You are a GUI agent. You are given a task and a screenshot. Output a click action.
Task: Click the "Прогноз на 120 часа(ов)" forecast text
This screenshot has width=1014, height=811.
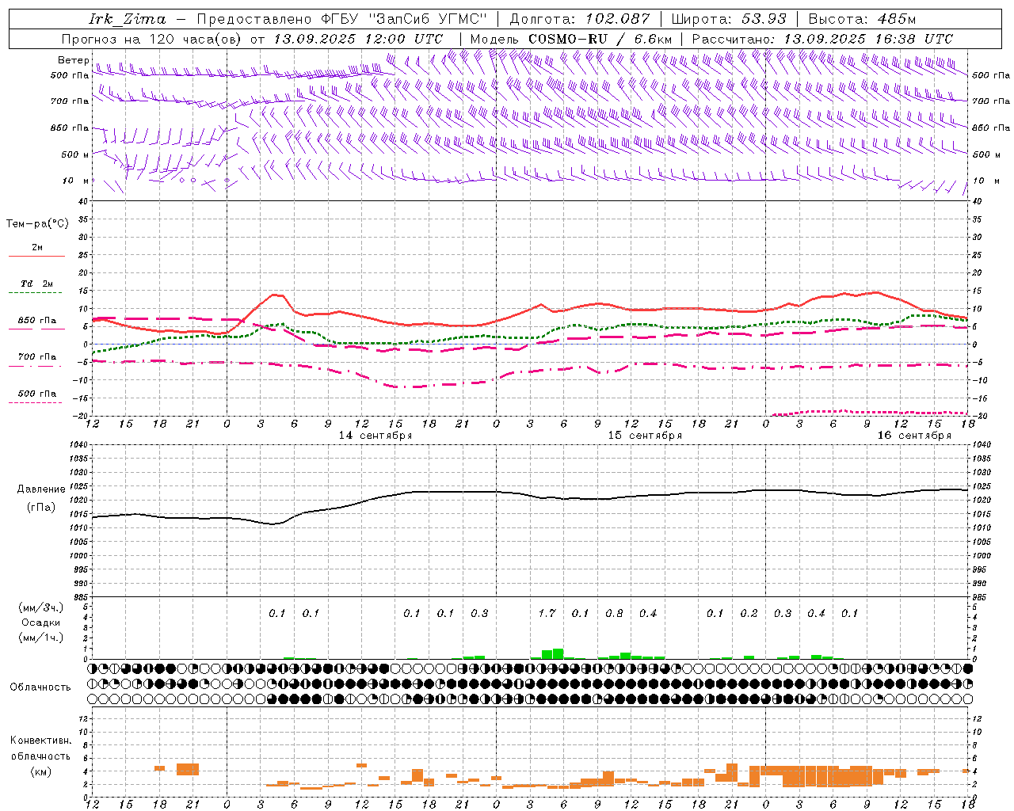pos(151,39)
